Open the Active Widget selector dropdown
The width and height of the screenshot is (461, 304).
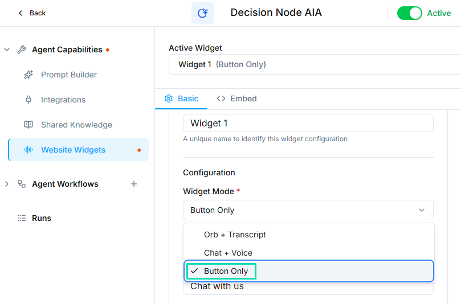point(315,64)
